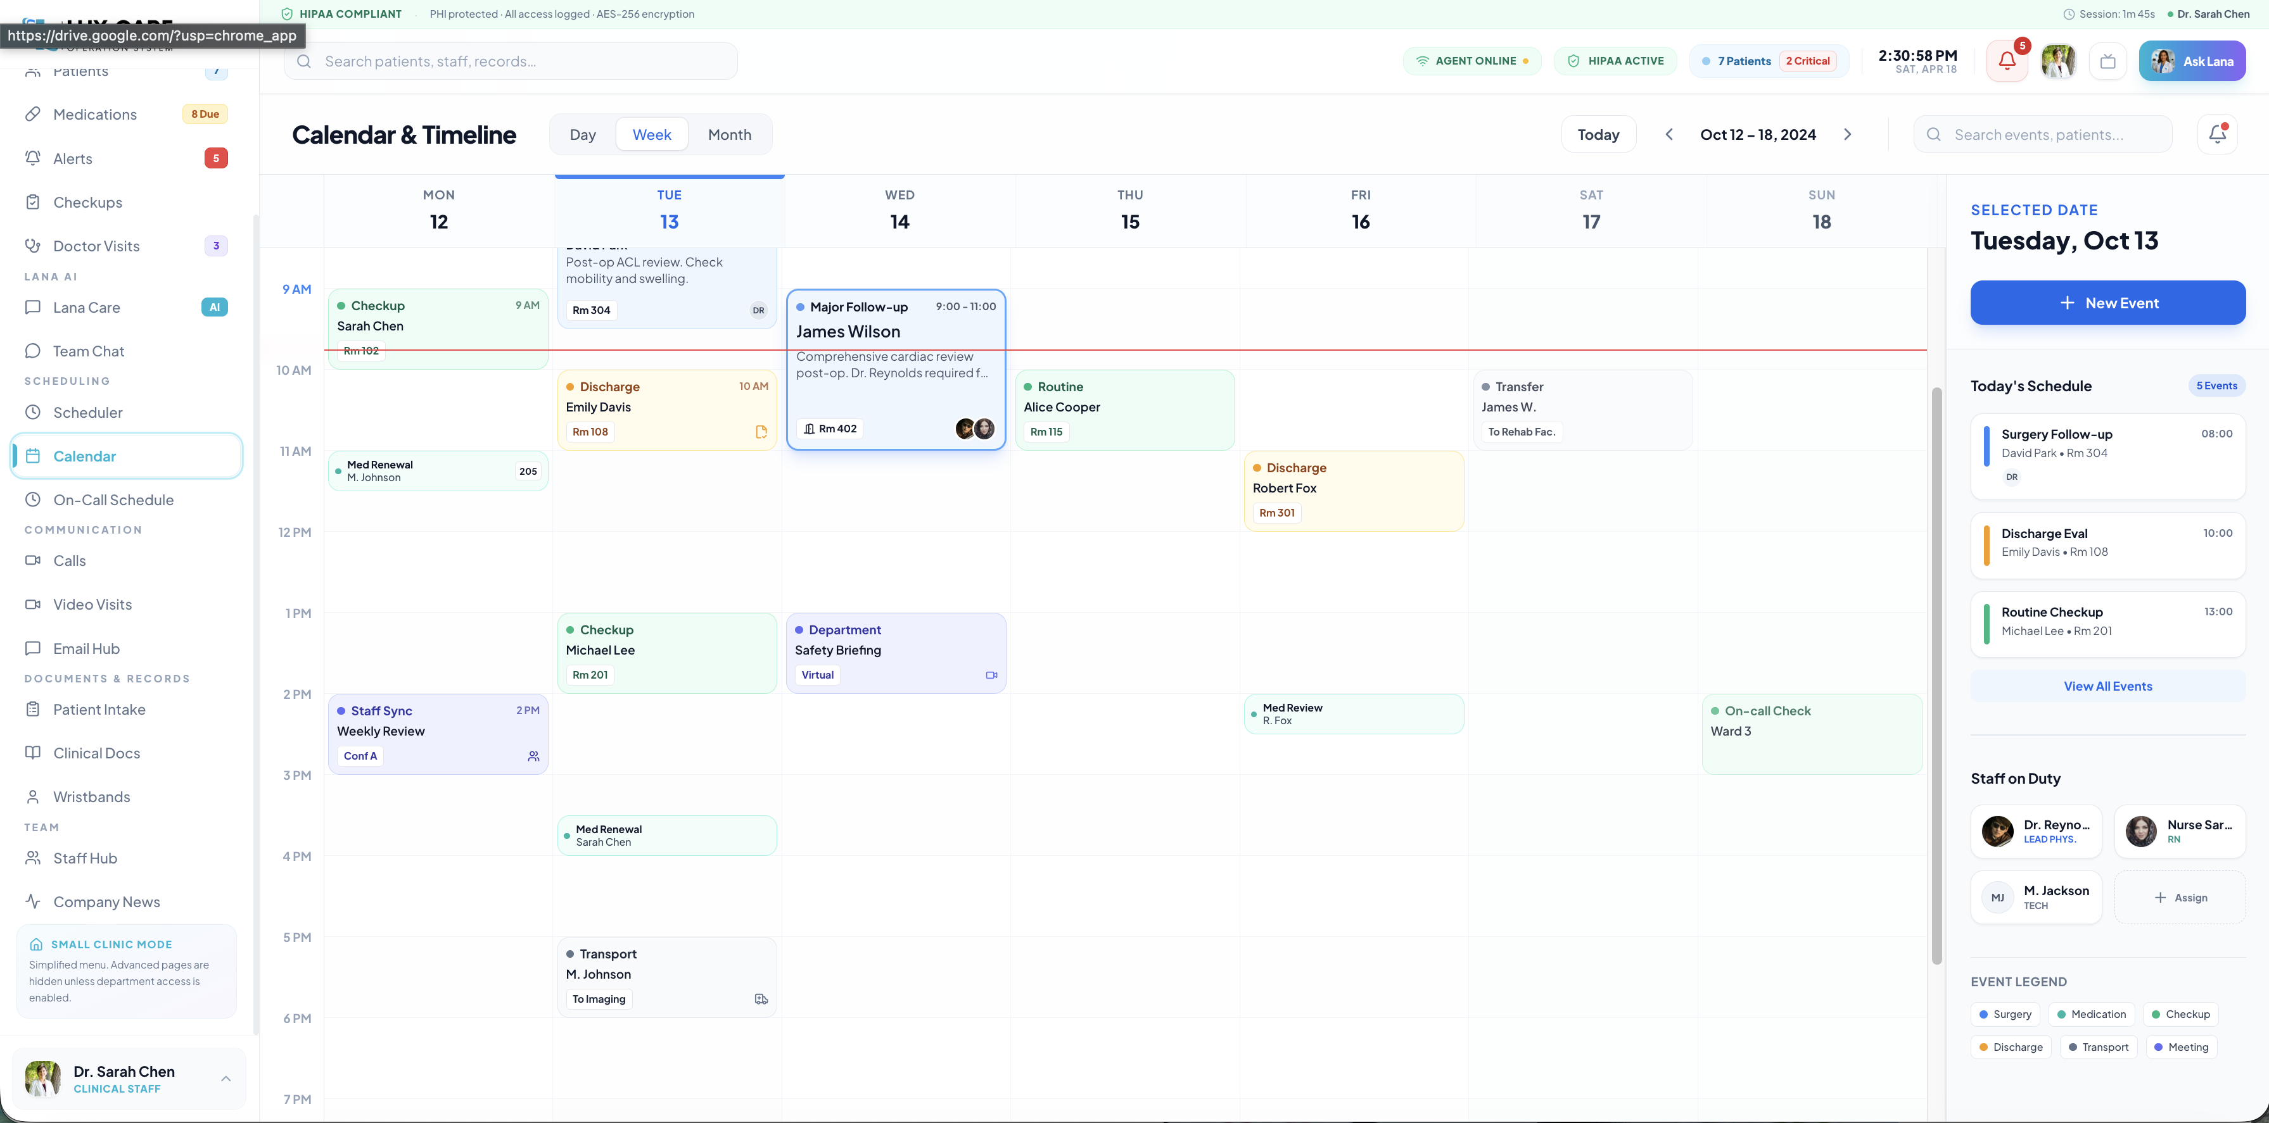This screenshot has height=1123, width=2269.
Task: Toggle Transport legend filter
Action: [2098, 1047]
